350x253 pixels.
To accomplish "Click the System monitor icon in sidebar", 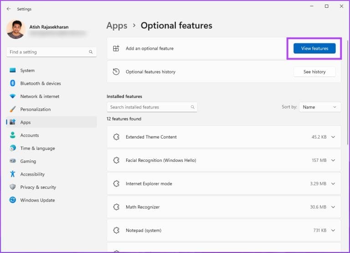I will 12,71.
